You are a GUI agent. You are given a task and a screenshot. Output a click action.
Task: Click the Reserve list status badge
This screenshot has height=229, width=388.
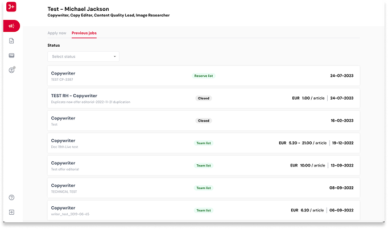point(204,76)
